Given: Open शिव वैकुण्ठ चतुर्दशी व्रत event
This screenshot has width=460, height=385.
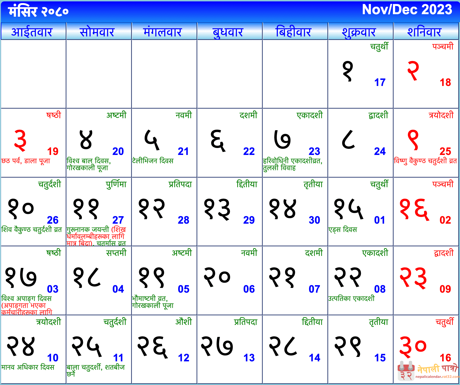Looking at the screenshot, I should click(x=31, y=229).
